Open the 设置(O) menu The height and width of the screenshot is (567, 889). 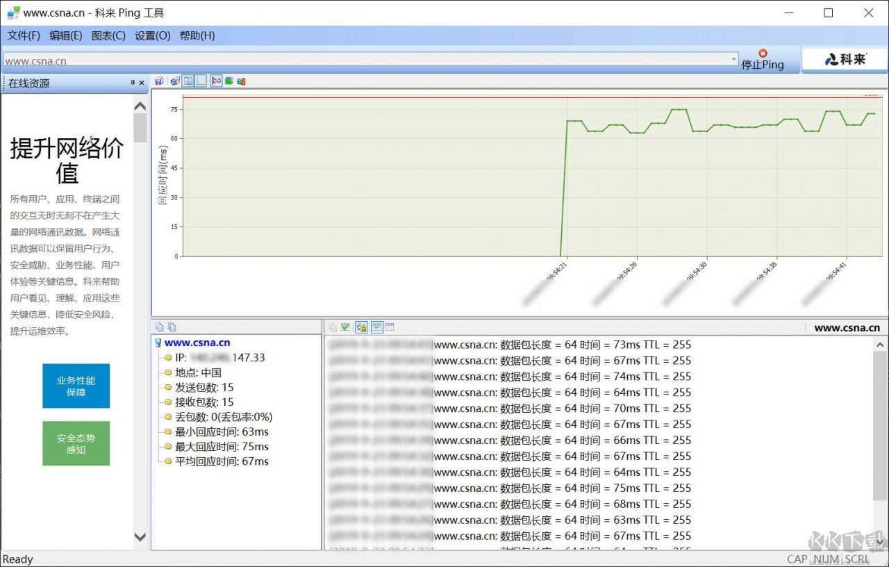point(152,35)
